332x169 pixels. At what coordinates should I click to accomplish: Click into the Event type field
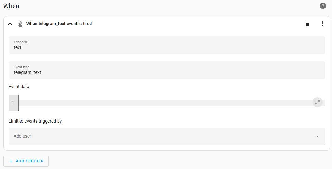[167, 73]
